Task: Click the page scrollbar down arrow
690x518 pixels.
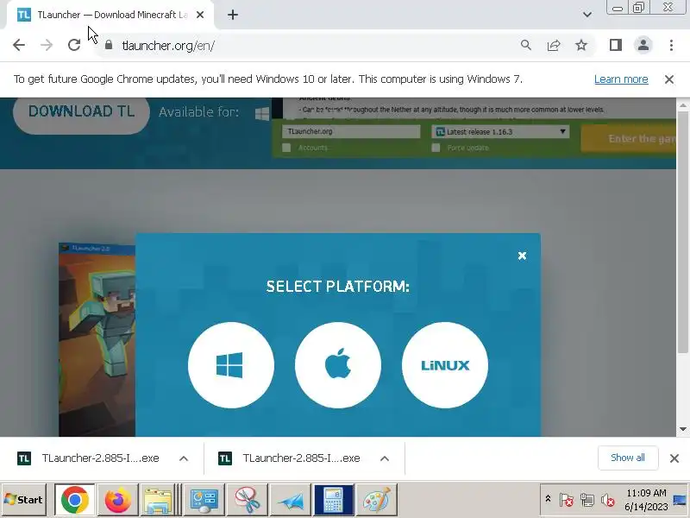Action: (682, 429)
